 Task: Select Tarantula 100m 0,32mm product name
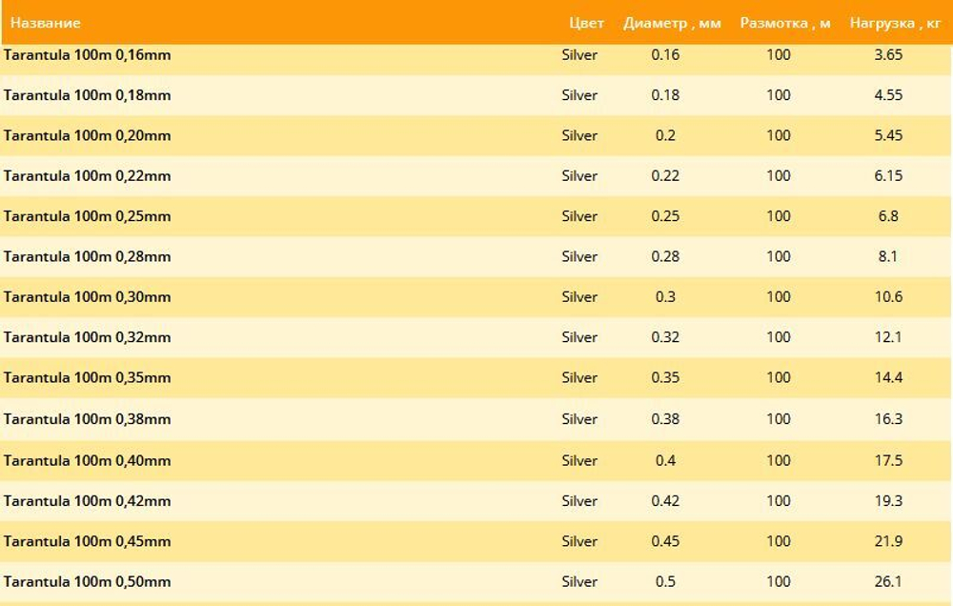coord(87,336)
